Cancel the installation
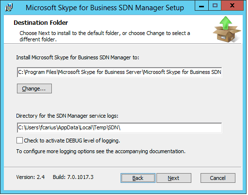Image resolution: width=248 pixels, height=195 pixels. (218, 178)
